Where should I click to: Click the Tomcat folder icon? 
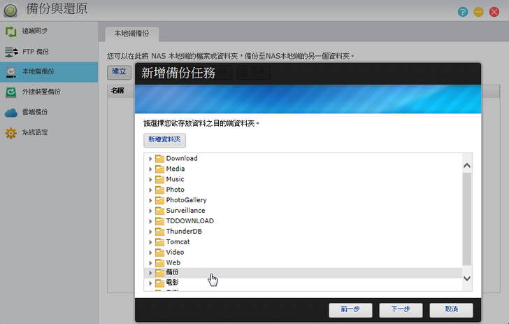[159, 242]
